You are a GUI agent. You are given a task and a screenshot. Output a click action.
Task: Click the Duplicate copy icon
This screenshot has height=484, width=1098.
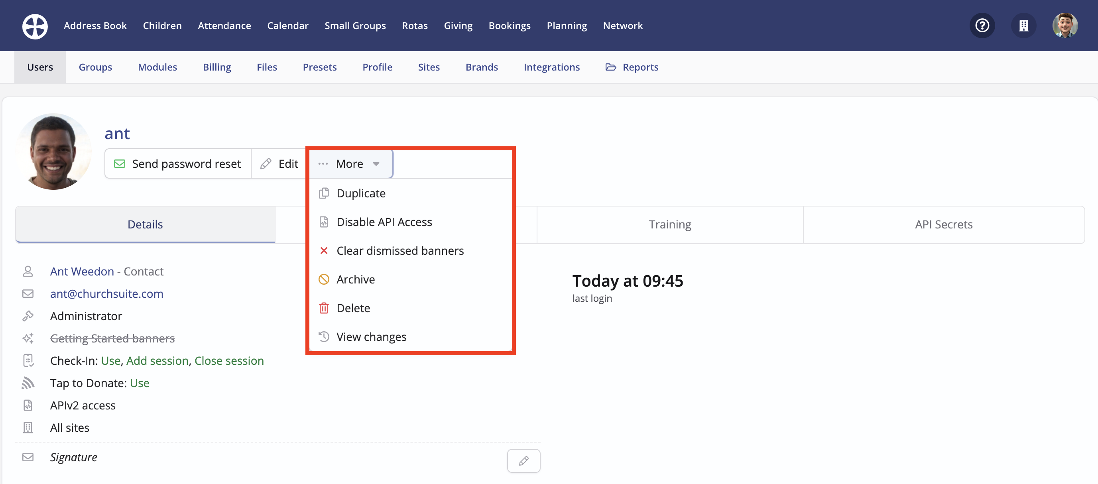coord(324,193)
